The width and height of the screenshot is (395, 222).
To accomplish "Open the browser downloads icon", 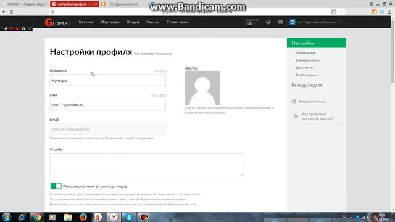I will [389, 12].
